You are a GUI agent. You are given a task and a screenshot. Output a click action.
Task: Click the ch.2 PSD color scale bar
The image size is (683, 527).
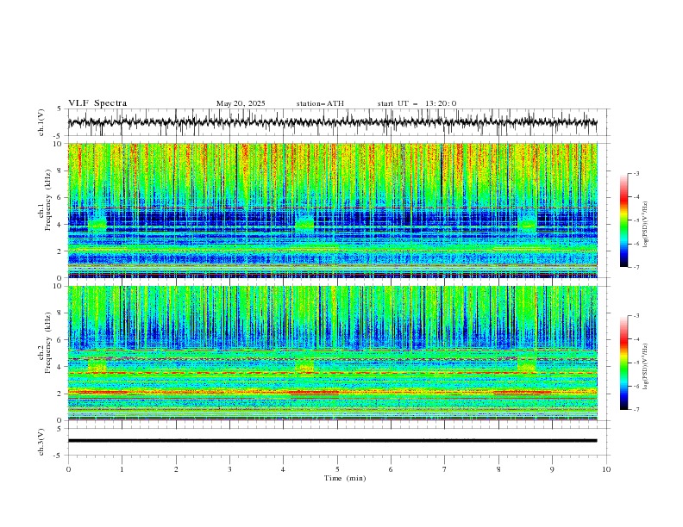pyautogui.click(x=623, y=363)
